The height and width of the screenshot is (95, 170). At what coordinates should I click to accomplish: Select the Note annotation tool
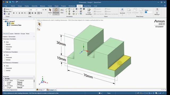pos(62,11)
